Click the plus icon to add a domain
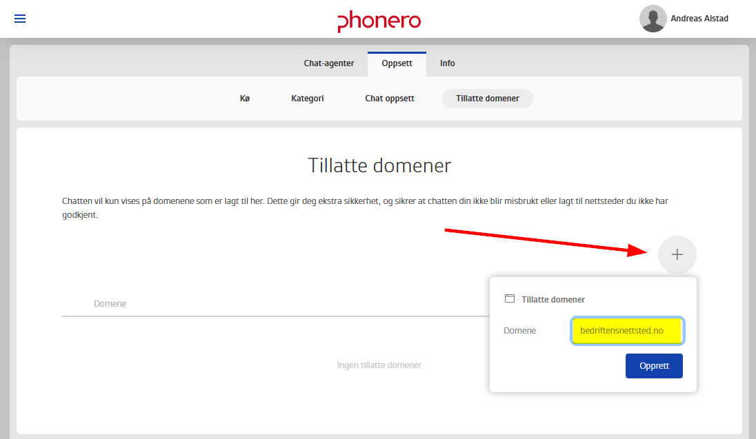This screenshot has height=439, width=756. click(677, 255)
